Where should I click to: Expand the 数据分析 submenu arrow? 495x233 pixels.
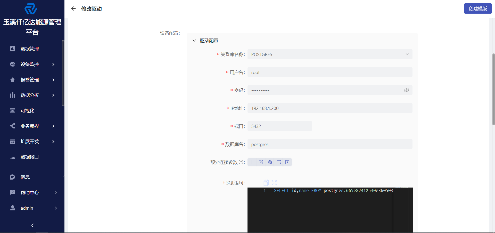(53, 95)
